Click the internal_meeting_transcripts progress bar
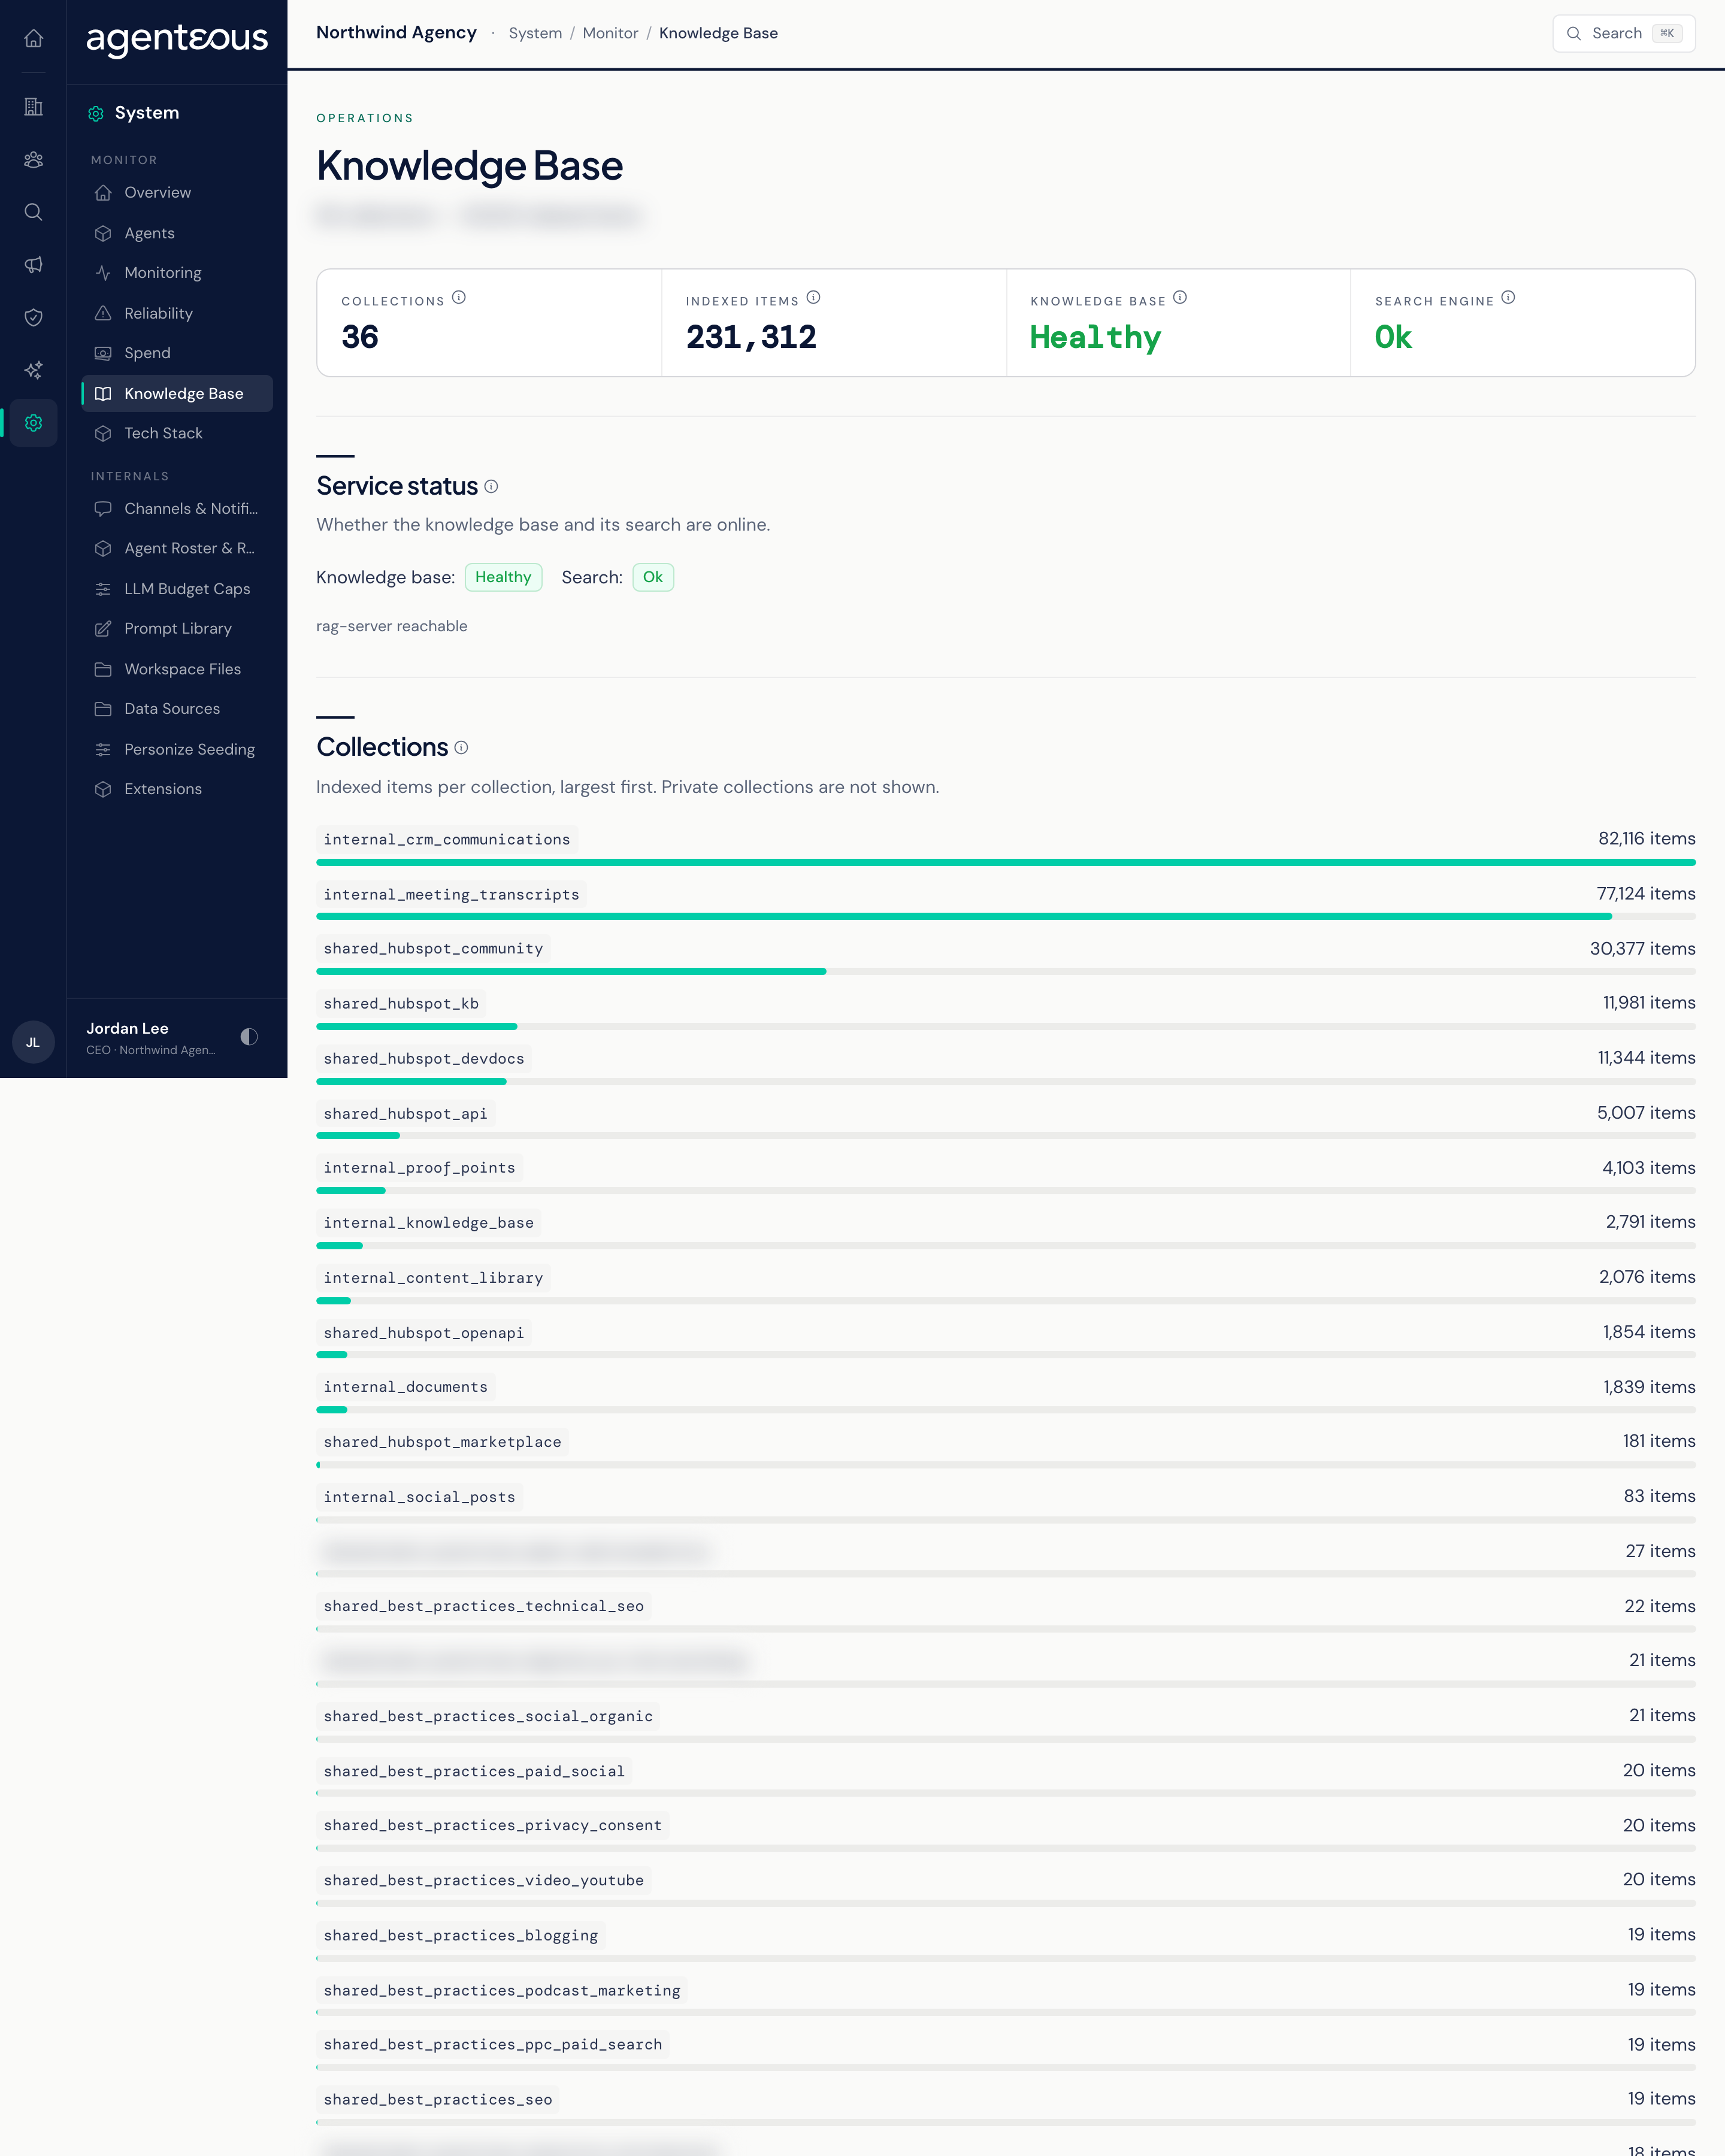This screenshot has width=1725, height=2156. pos(1006,917)
